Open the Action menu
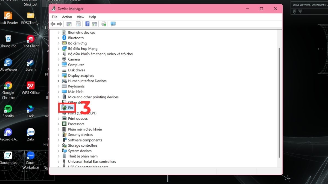 [x=67, y=17]
